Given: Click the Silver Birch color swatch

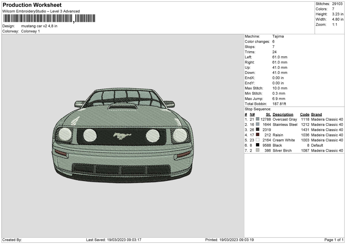Looking at the screenshot, I should click(x=258, y=150).
